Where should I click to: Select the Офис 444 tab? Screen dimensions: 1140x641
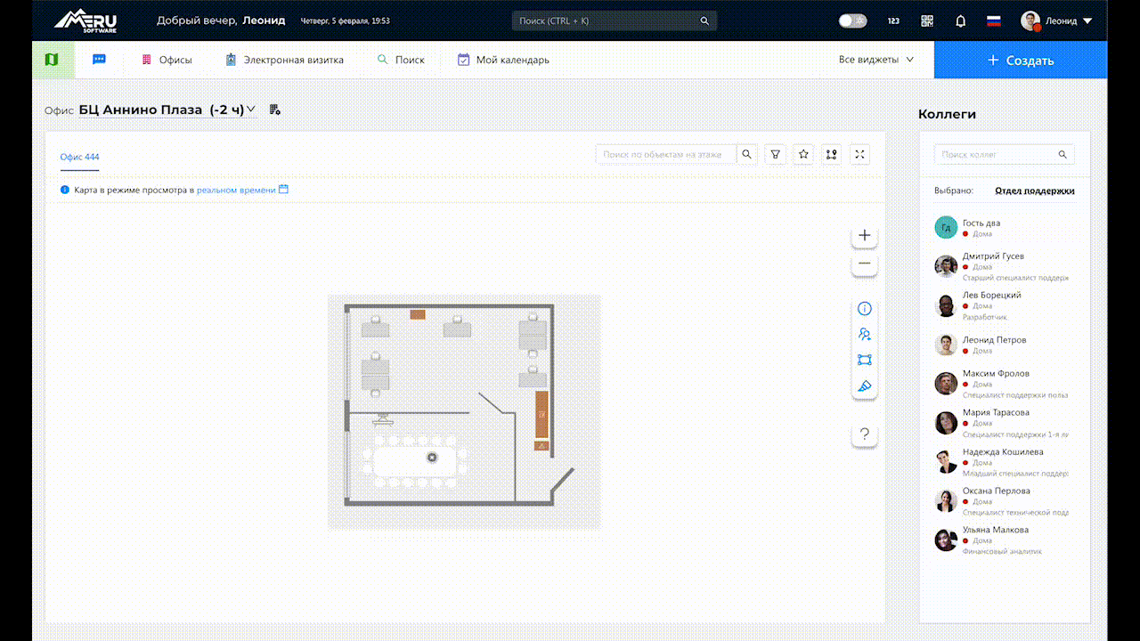click(x=80, y=157)
